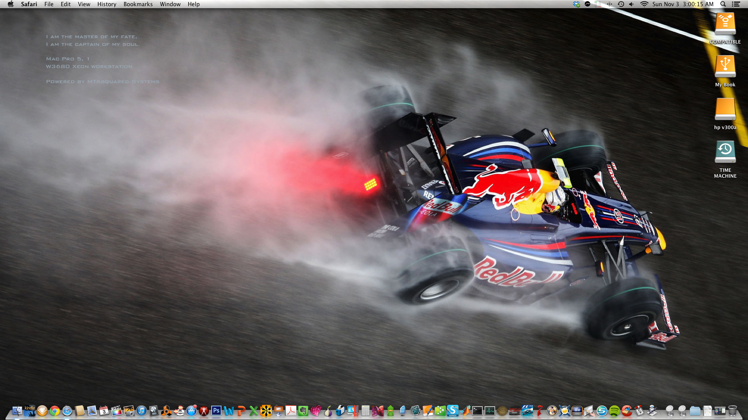Screen dimensions: 748x420
Task: Open Notification Center list icon
Action: tap(736, 4)
